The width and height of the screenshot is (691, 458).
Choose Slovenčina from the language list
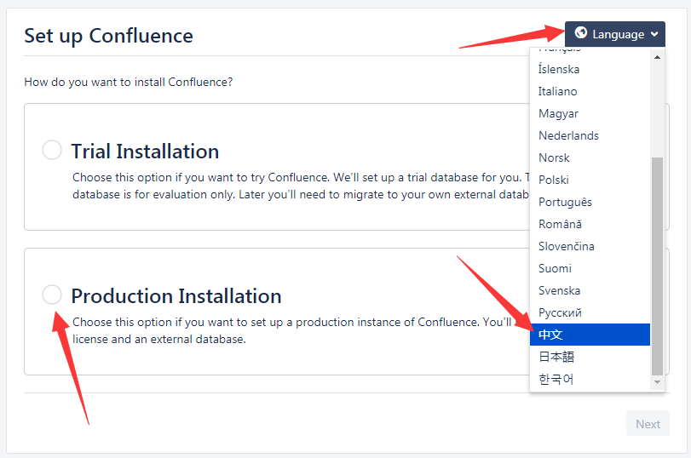tap(590, 246)
